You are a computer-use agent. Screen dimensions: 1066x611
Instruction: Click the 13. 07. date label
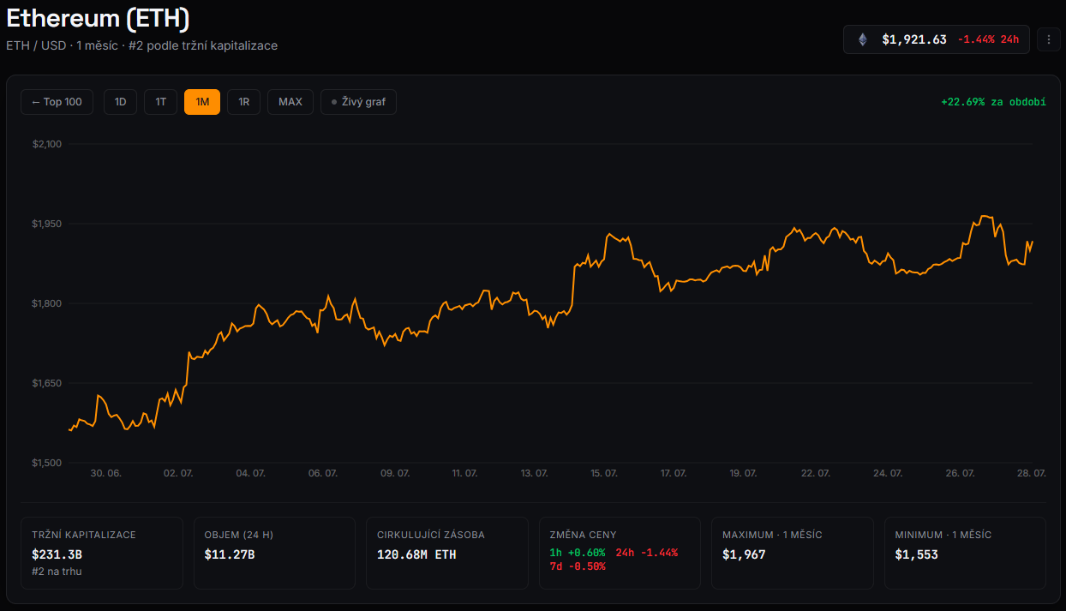point(534,473)
